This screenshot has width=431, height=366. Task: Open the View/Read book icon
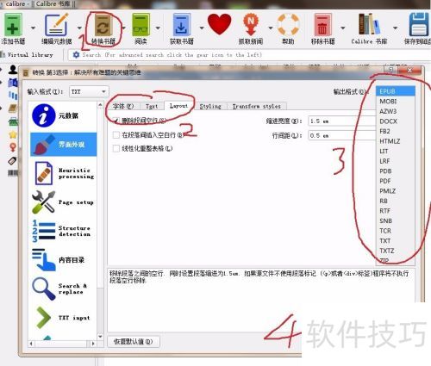[x=141, y=25]
